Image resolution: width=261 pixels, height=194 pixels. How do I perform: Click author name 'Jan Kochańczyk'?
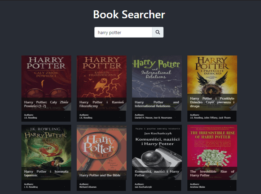pos(143,187)
